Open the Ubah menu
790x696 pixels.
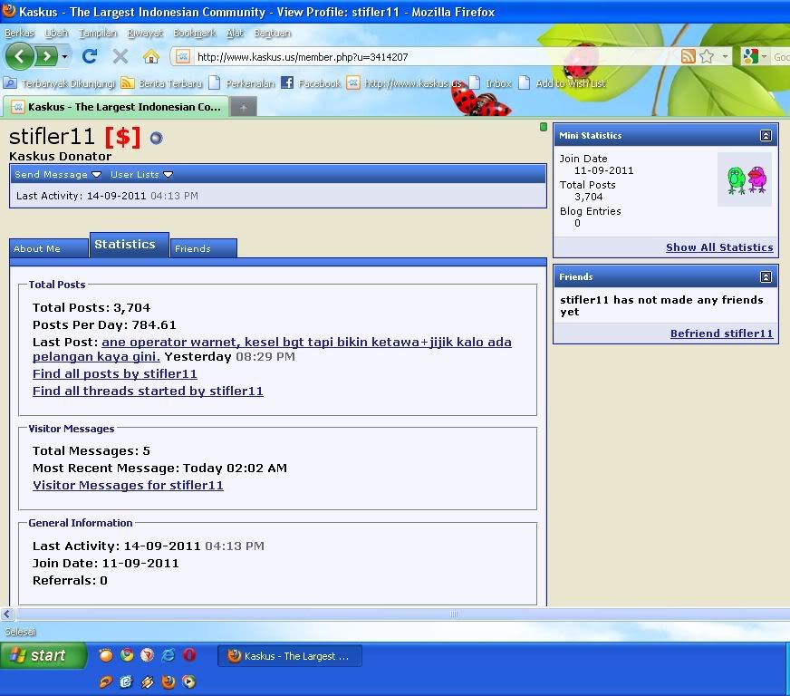(56, 33)
